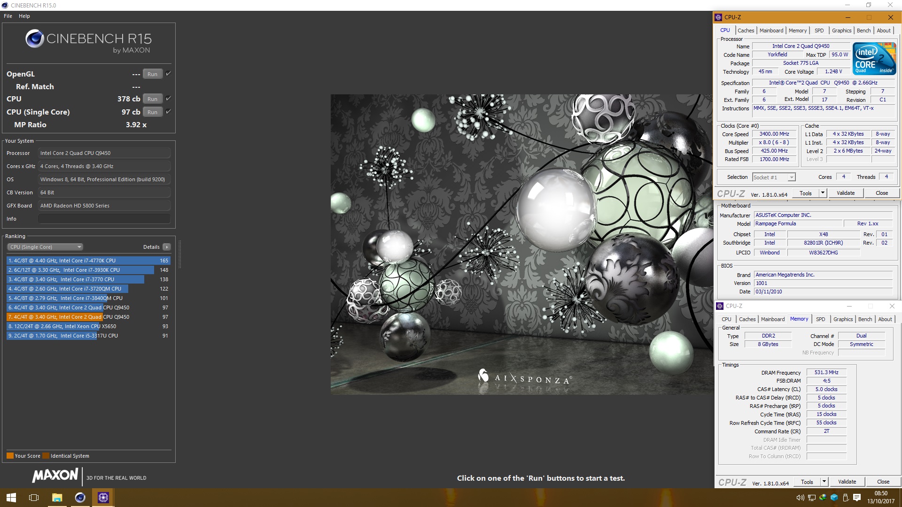Image resolution: width=902 pixels, height=507 pixels.
Task: Select ranking entry Intel Core i7-3840QM
Action: click(88, 298)
